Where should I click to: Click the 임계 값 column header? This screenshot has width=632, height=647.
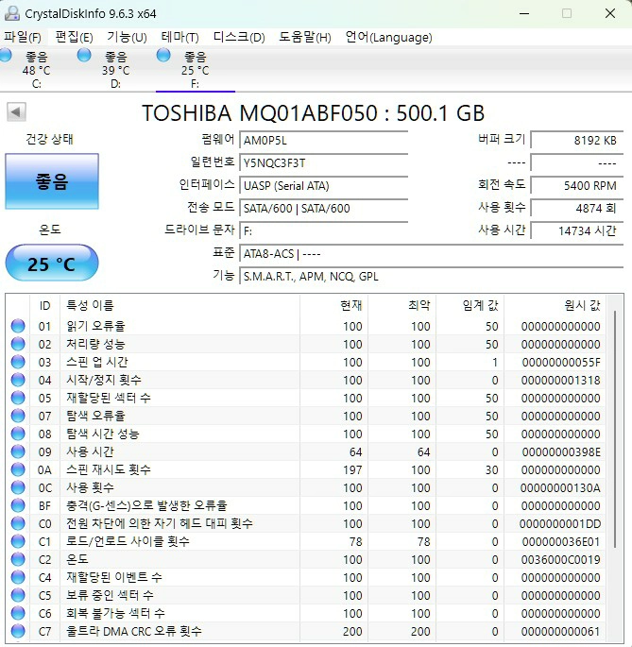click(x=470, y=306)
